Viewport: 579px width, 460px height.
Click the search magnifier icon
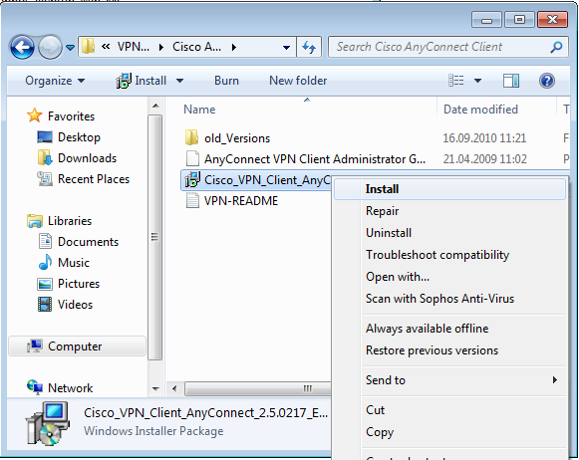[556, 47]
